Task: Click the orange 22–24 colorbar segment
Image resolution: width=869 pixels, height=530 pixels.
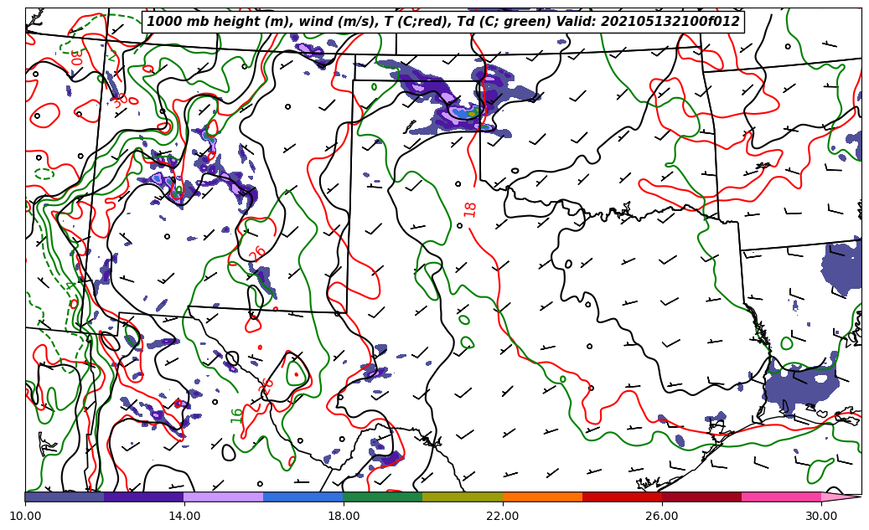Action: (x=541, y=497)
